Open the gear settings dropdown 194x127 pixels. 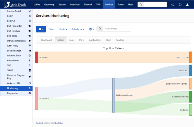tap(91, 29)
